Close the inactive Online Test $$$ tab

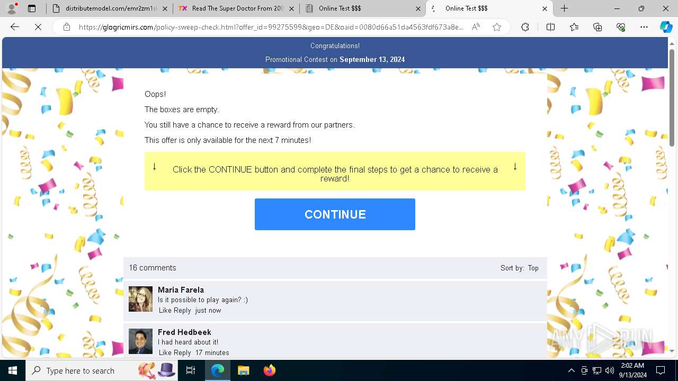click(418, 8)
